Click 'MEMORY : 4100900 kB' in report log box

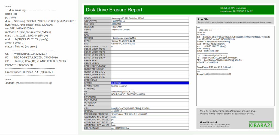coord(207,63)
